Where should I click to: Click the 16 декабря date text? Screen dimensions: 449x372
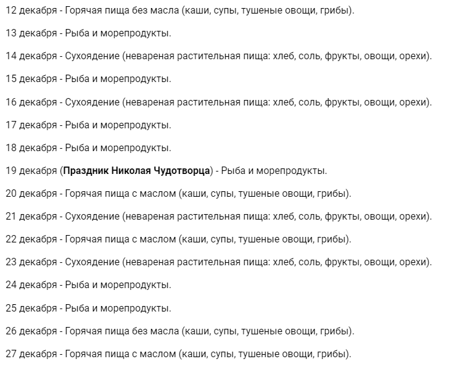coord(31,102)
